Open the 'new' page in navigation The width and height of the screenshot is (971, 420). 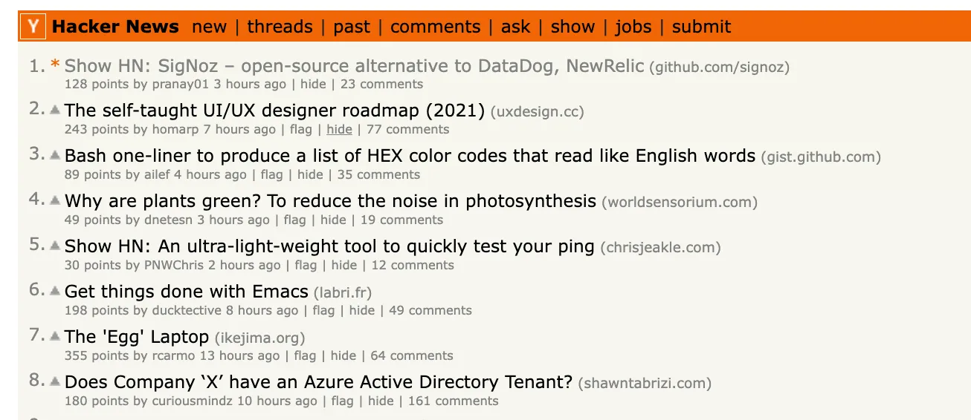tap(209, 27)
